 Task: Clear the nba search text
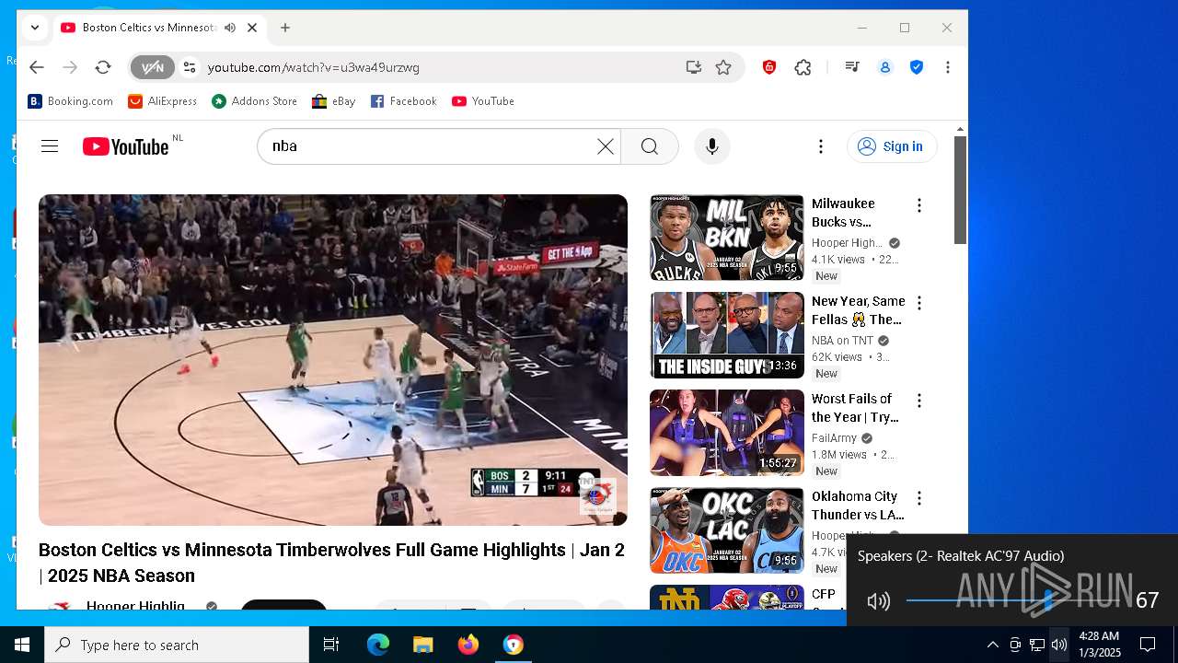(605, 146)
